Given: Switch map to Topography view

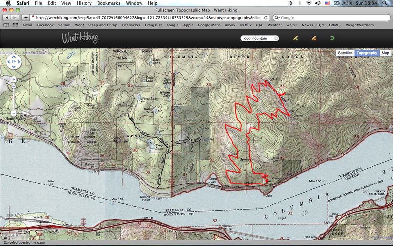Looking at the screenshot, I should (366, 53).
